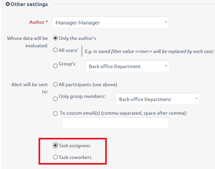Select the All participants radio option
The width and height of the screenshot is (215, 169).
pos(56,84)
